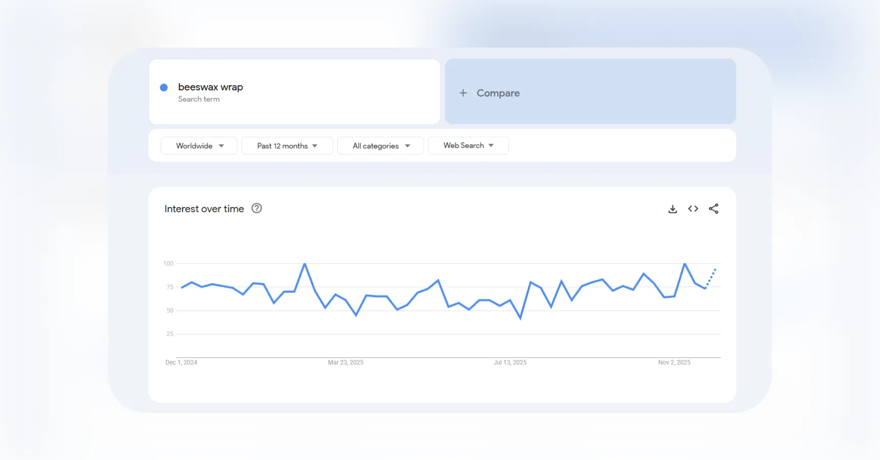
Task: Select the beeswax wrap search term card
Action: pos(294,91)
